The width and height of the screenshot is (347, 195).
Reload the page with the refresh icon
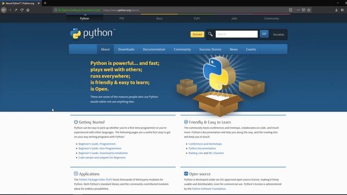tap(22, 10)
